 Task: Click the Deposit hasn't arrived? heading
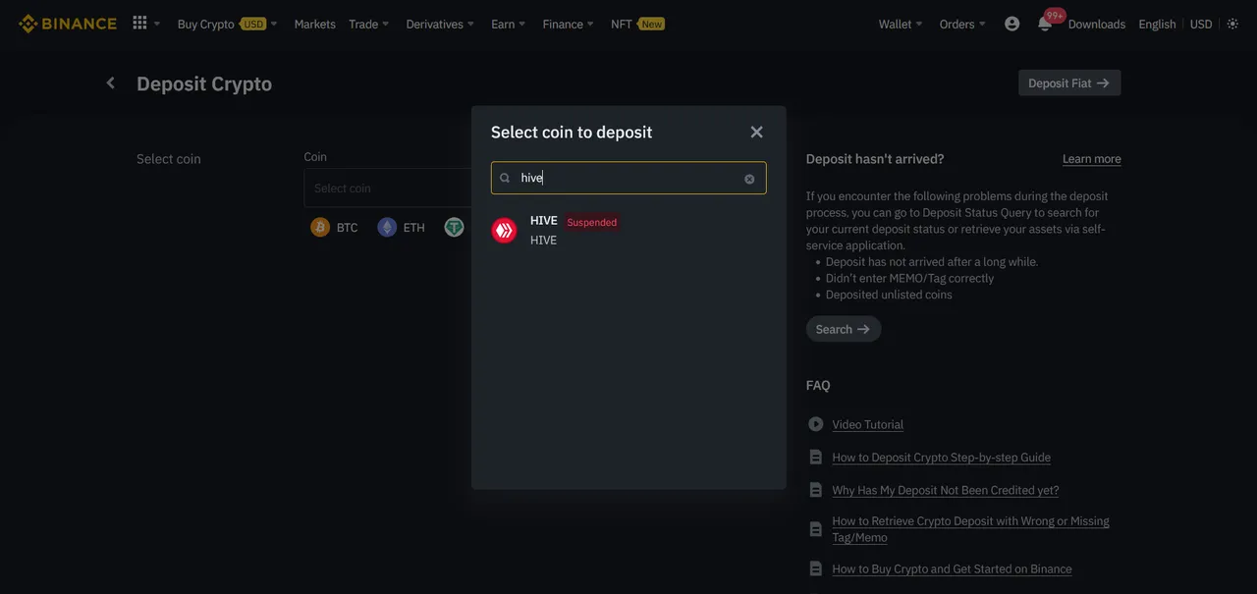pyautogui.click(x=875, y=159)
